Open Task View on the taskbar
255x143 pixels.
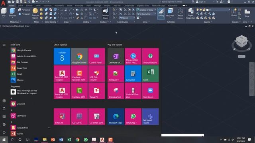(x=28, y=139)
